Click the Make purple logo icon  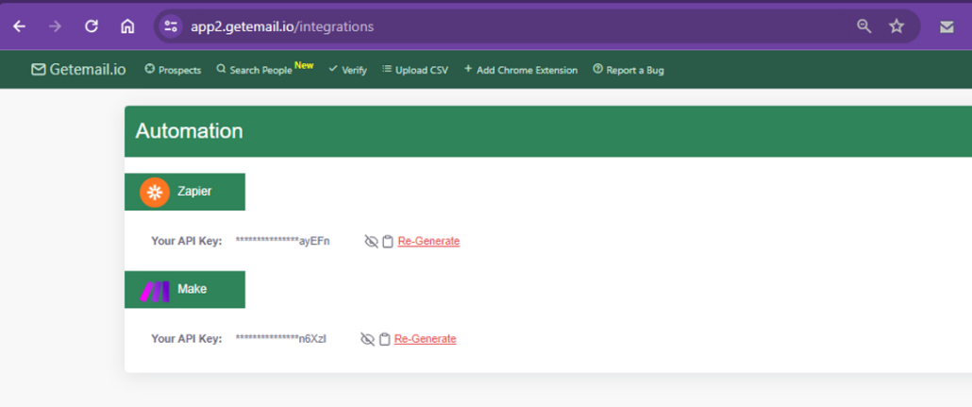click(155, 291)
